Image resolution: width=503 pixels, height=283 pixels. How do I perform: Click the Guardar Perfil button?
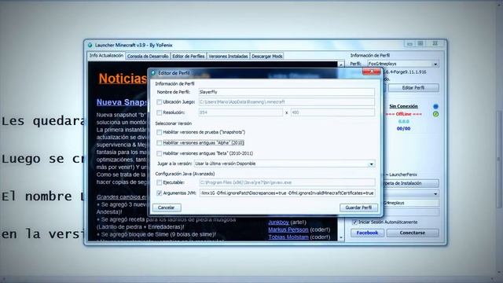point(358,208)
